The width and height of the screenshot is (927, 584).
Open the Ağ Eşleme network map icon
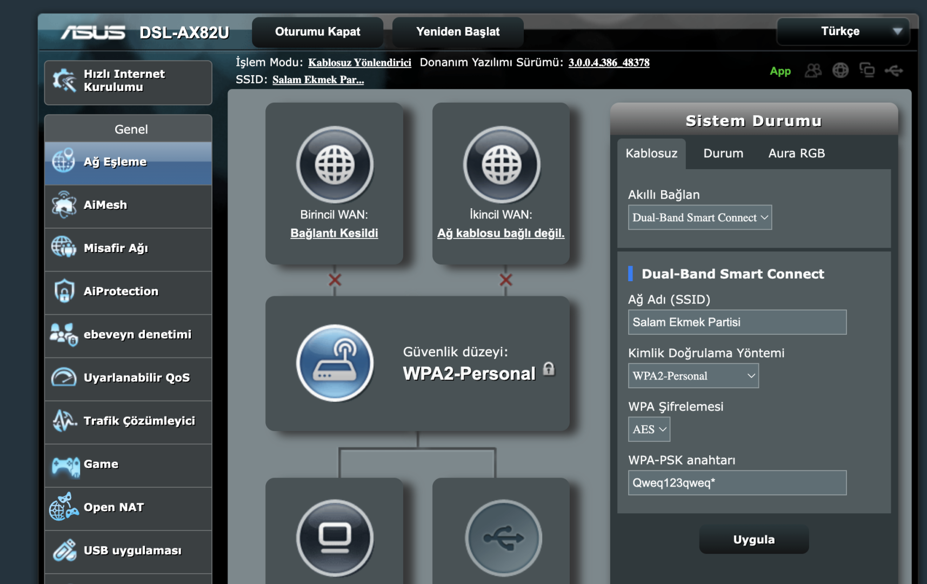63,161
